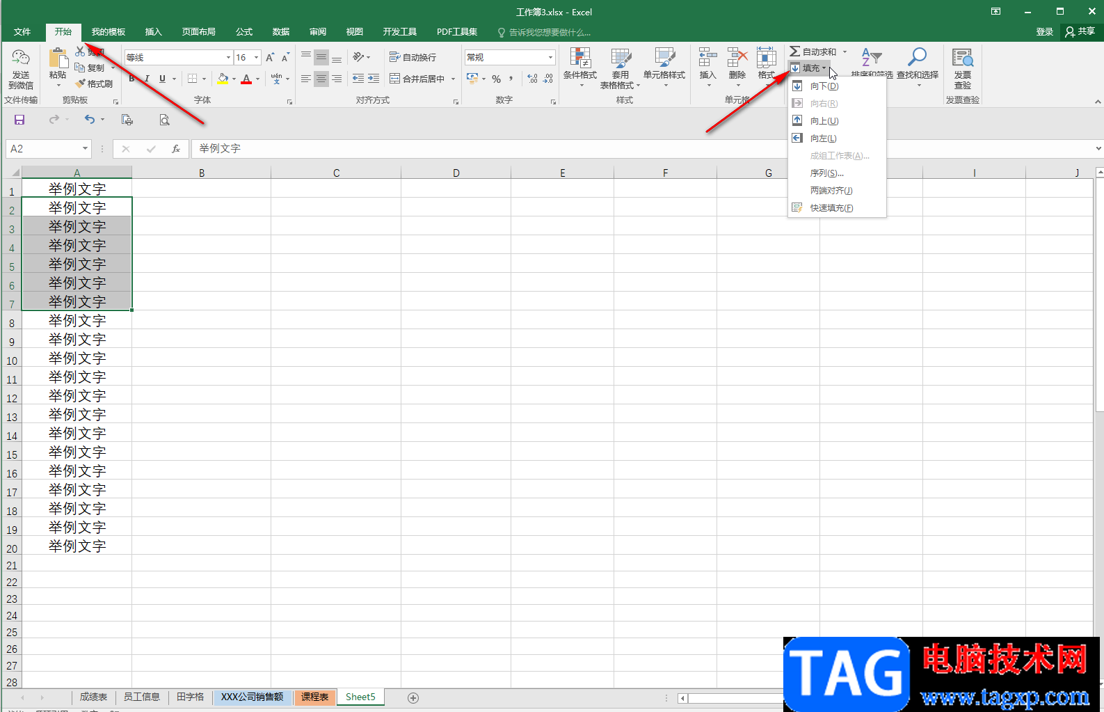Image resolution: width=1104 pixels, height=712 pixels.
Task: Increase indent in alignment group
Action: click(x=374, y=79)
